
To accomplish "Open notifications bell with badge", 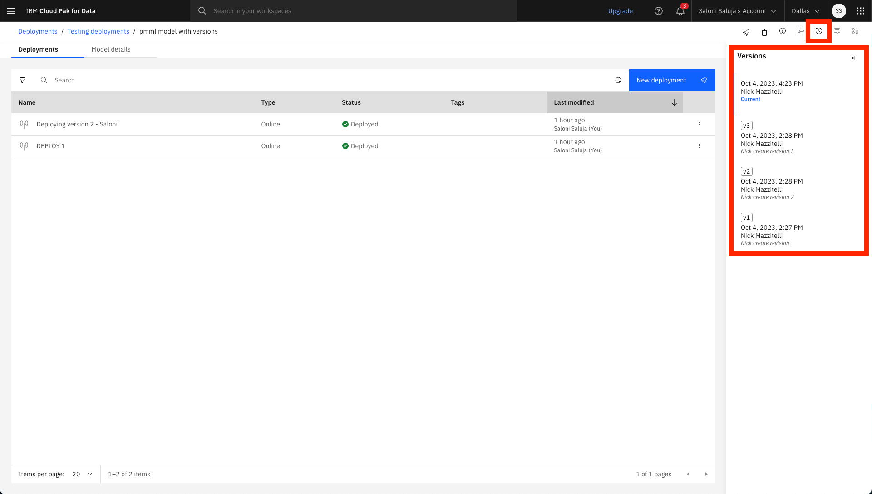I will 680,11.
